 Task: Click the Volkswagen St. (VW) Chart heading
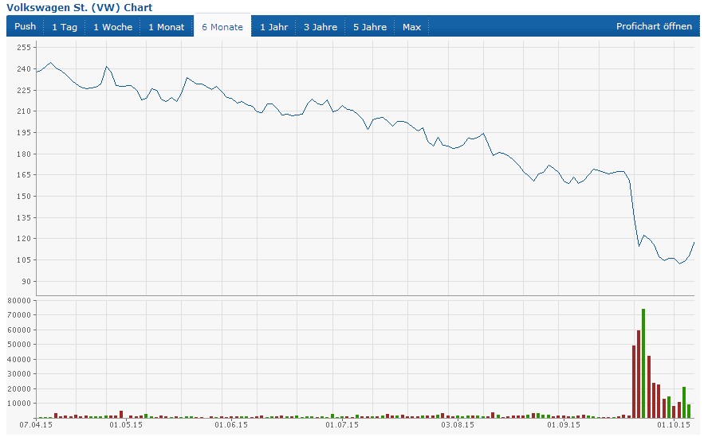click(80, 8)
